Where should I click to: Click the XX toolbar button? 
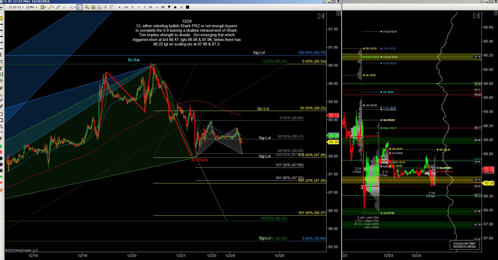(150, 7)
